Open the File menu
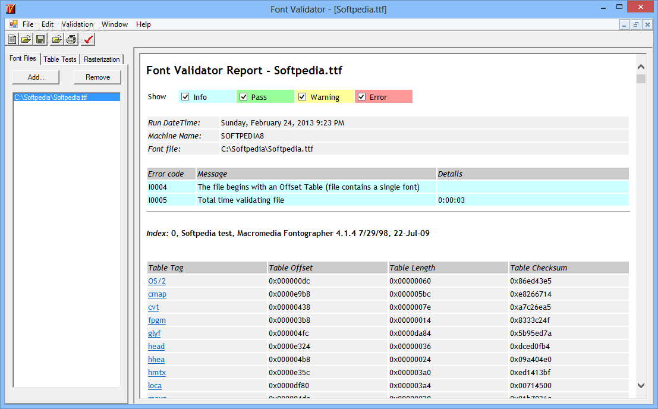The width and height of the screenshot is (658, 409). [28, 24]
